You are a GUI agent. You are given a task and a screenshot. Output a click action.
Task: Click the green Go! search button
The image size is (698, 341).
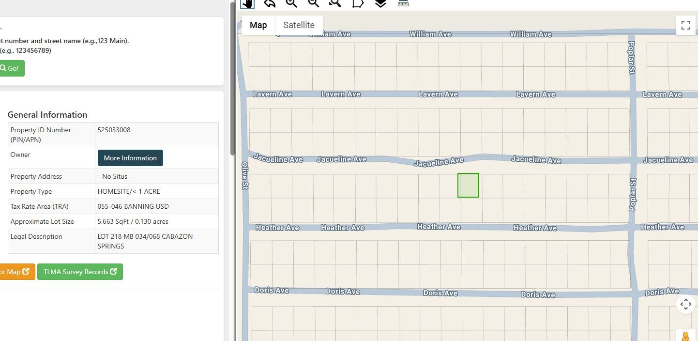coord(12,68)
